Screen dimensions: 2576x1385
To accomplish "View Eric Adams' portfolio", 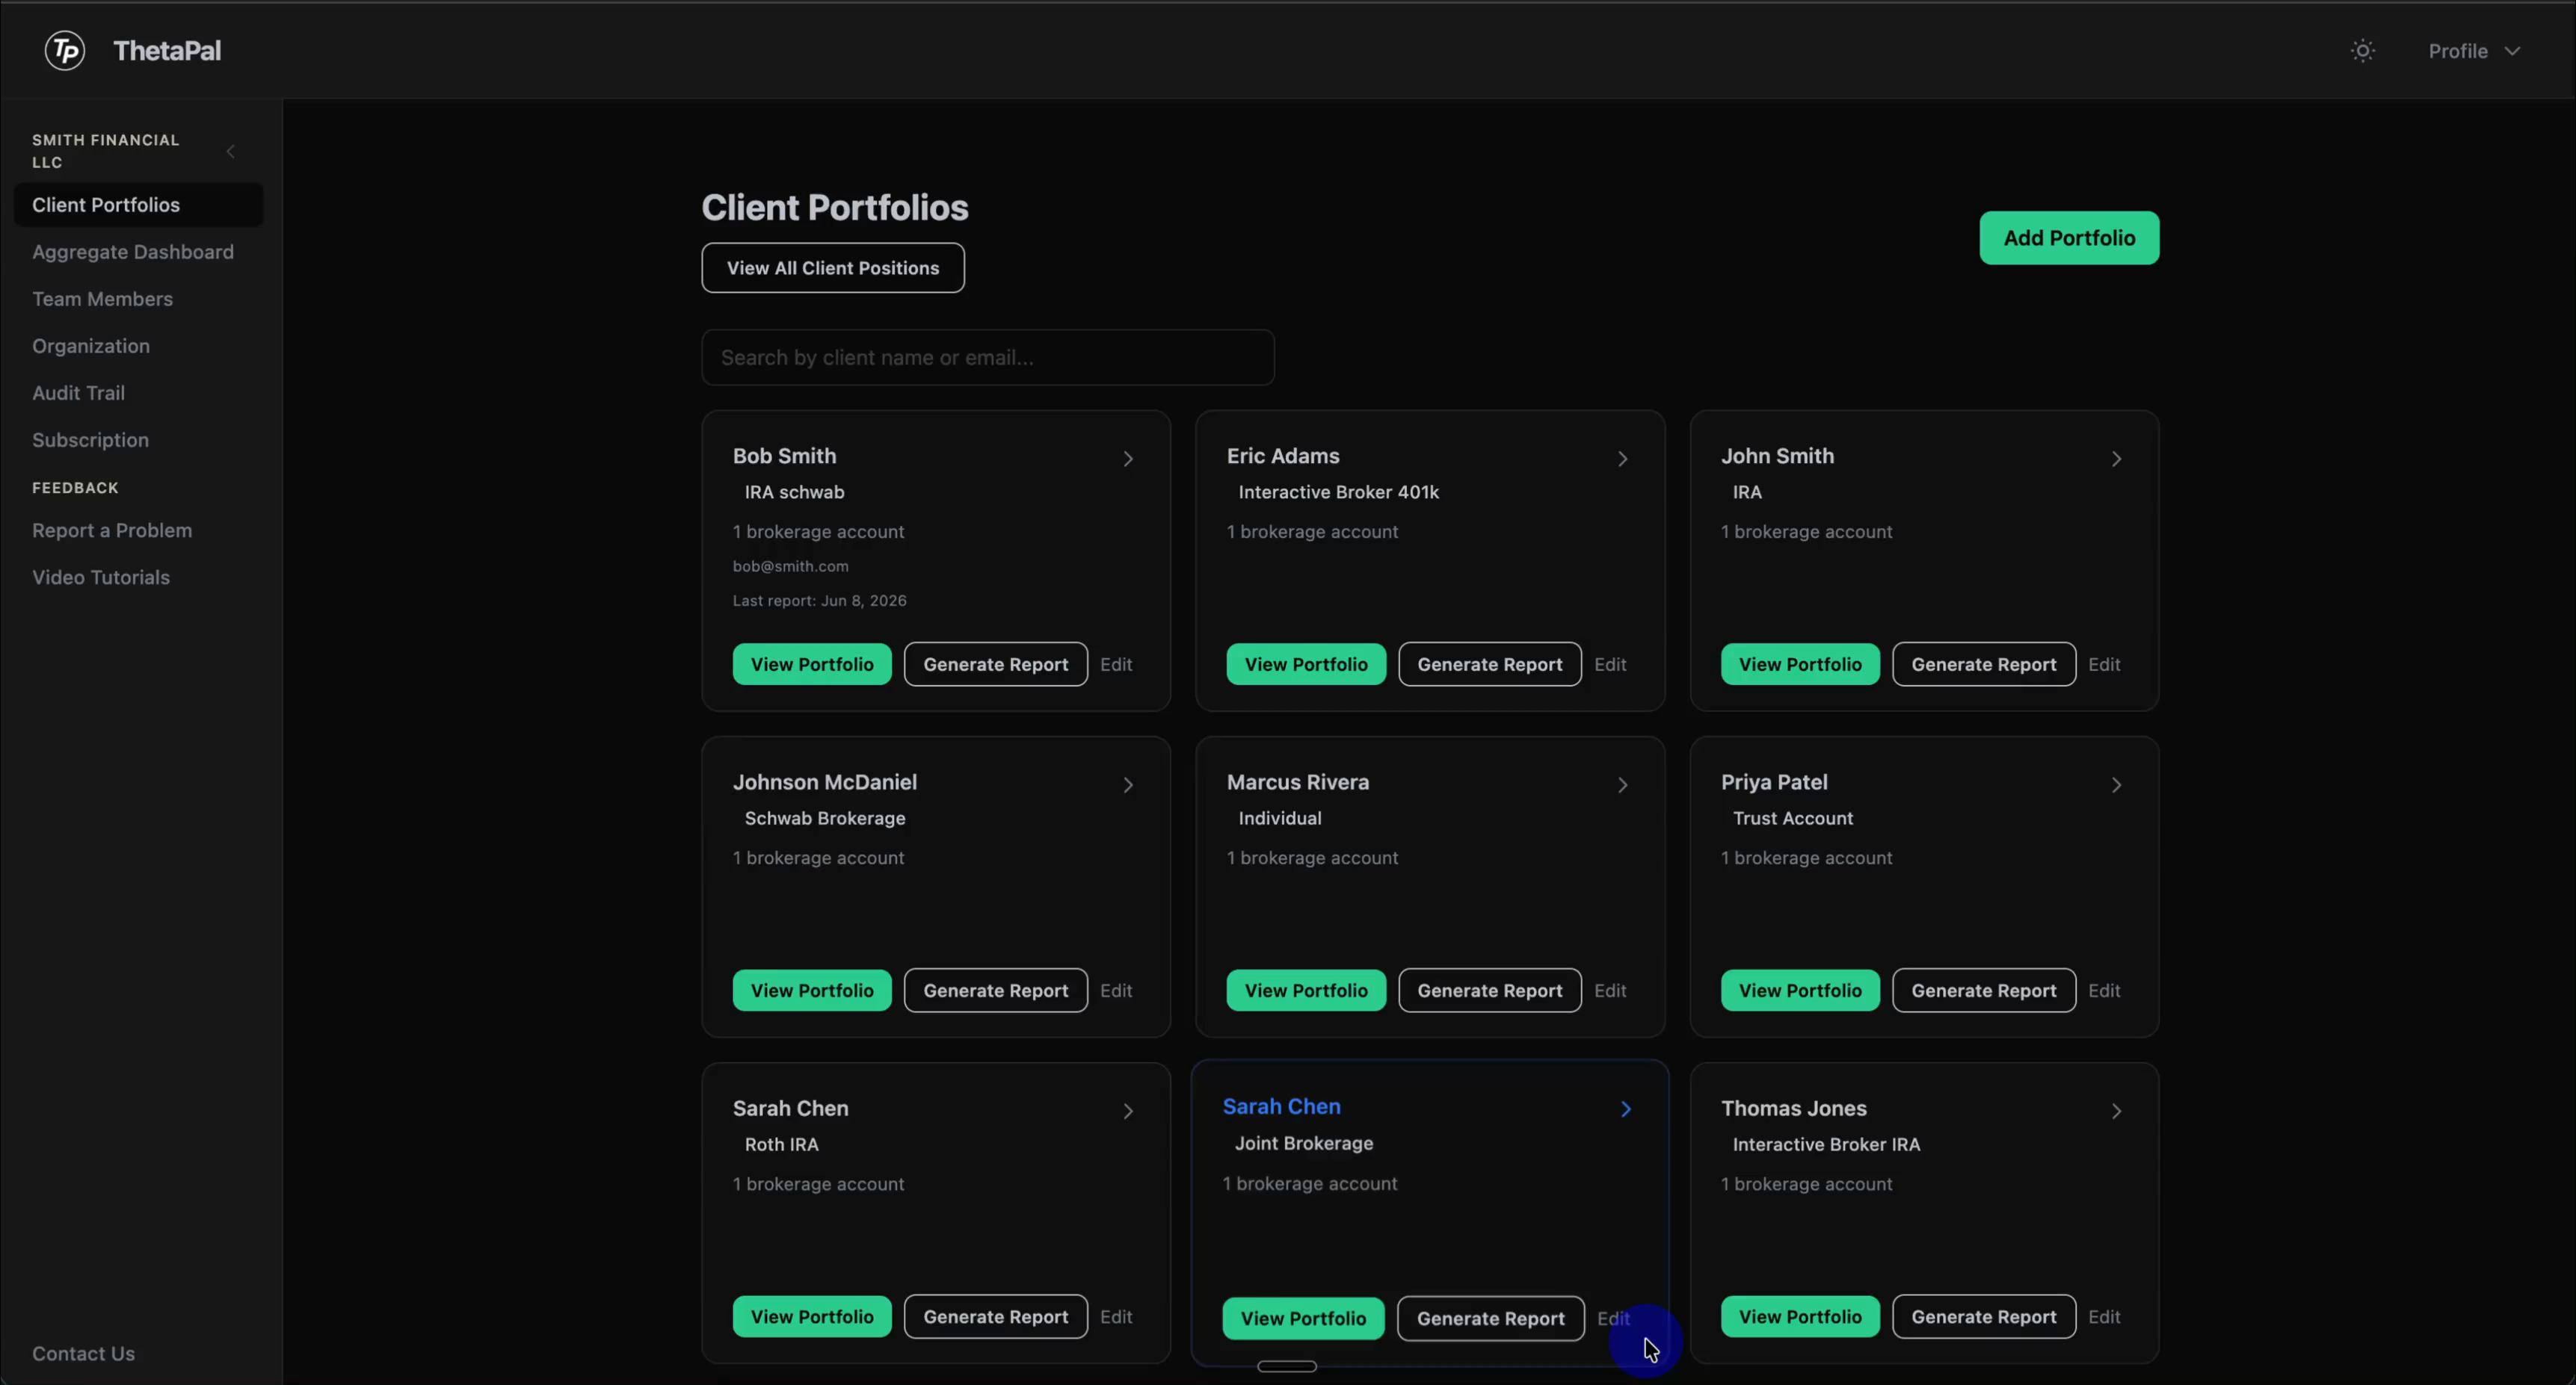I will [x=1306, y=665].
